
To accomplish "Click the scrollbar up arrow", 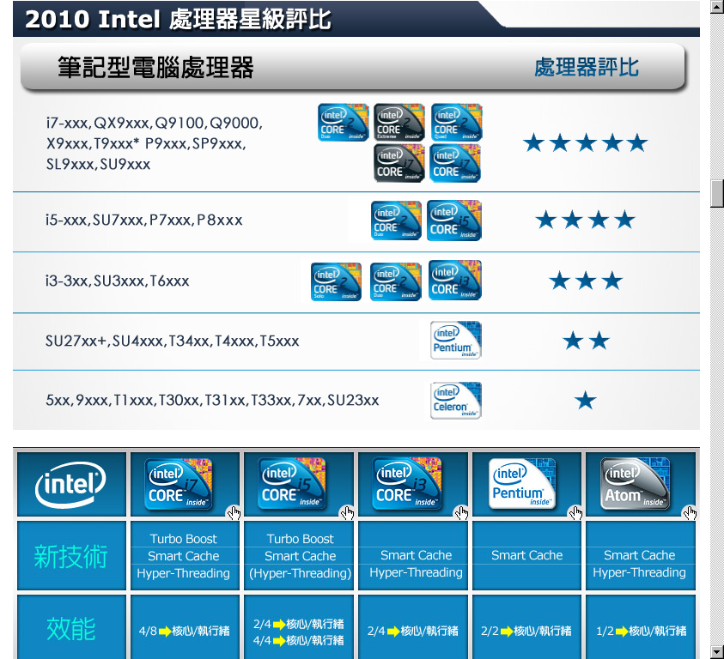I will 717,9.
